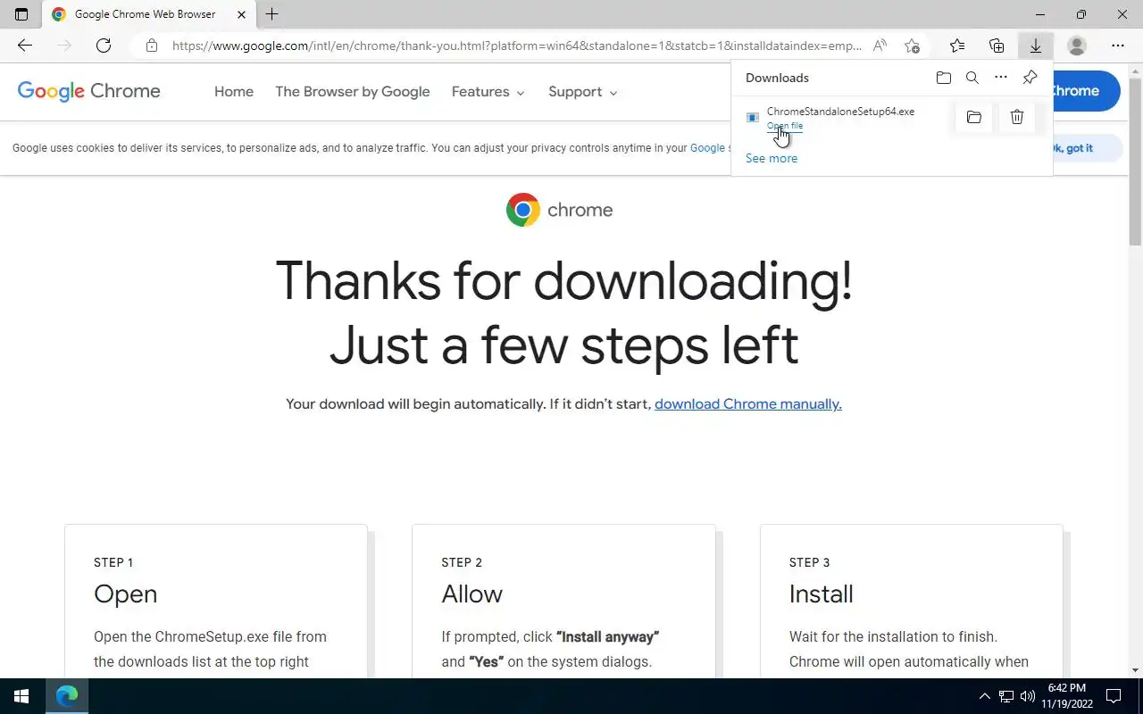Open the tab actions menu icon

21,14
